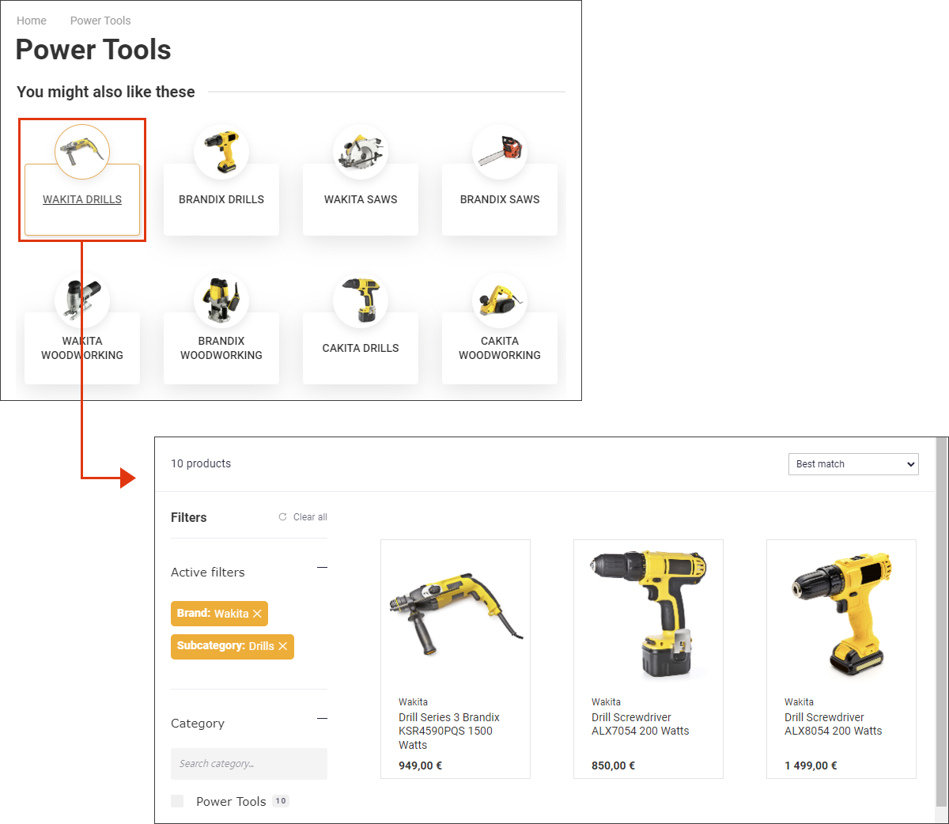Image resolution: width=949 pixels, height=824 pixels.
Task: Select the circular saw icon for Wakita Saws
Action: (360, 151)
